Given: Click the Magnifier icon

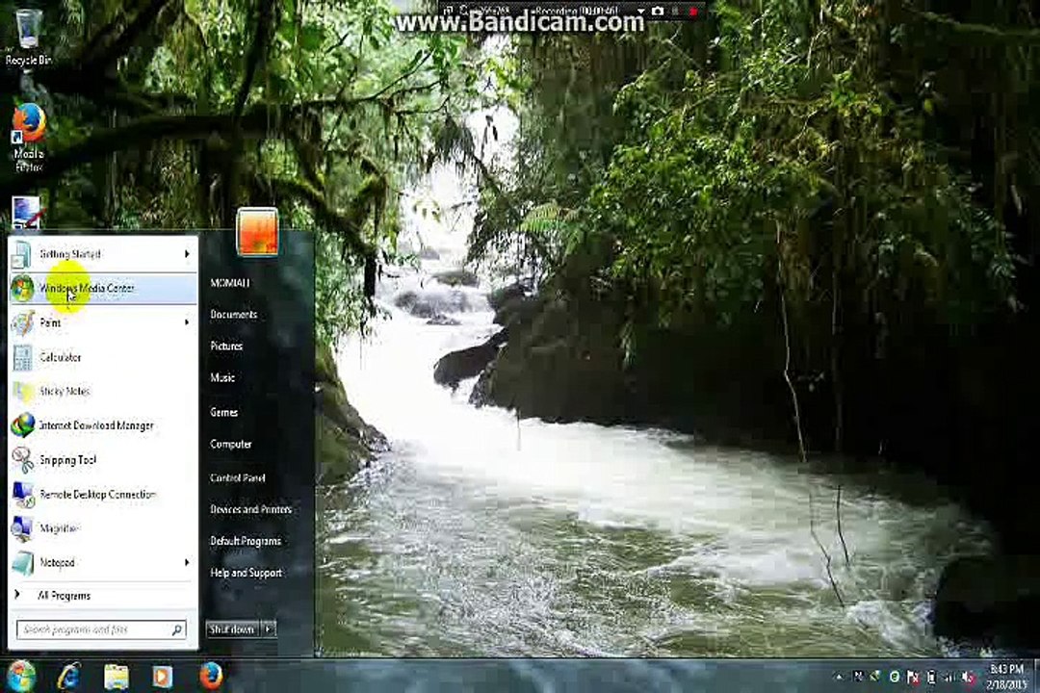Looking at the screenshot, I should (22, 528).
